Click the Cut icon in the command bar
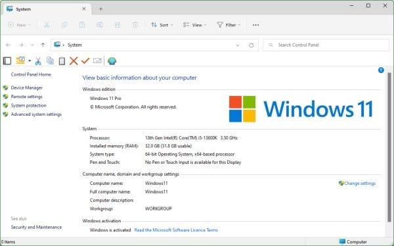Screen dimensions: 394x246 pyautogui.click(x=47, y=25)
